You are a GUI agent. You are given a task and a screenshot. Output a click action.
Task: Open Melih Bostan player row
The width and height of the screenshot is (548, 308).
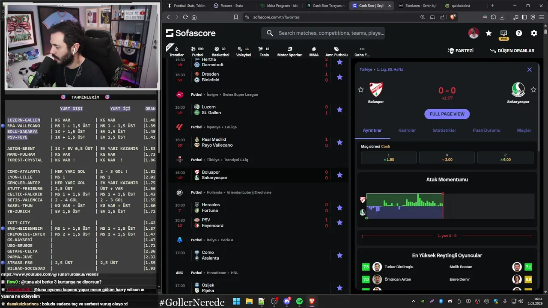pos(491,267)
